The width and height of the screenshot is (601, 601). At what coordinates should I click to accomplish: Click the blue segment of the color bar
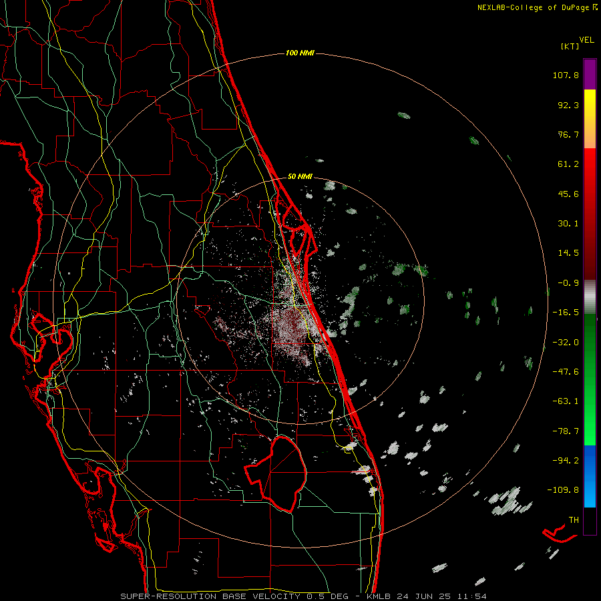tap(590, 476)
